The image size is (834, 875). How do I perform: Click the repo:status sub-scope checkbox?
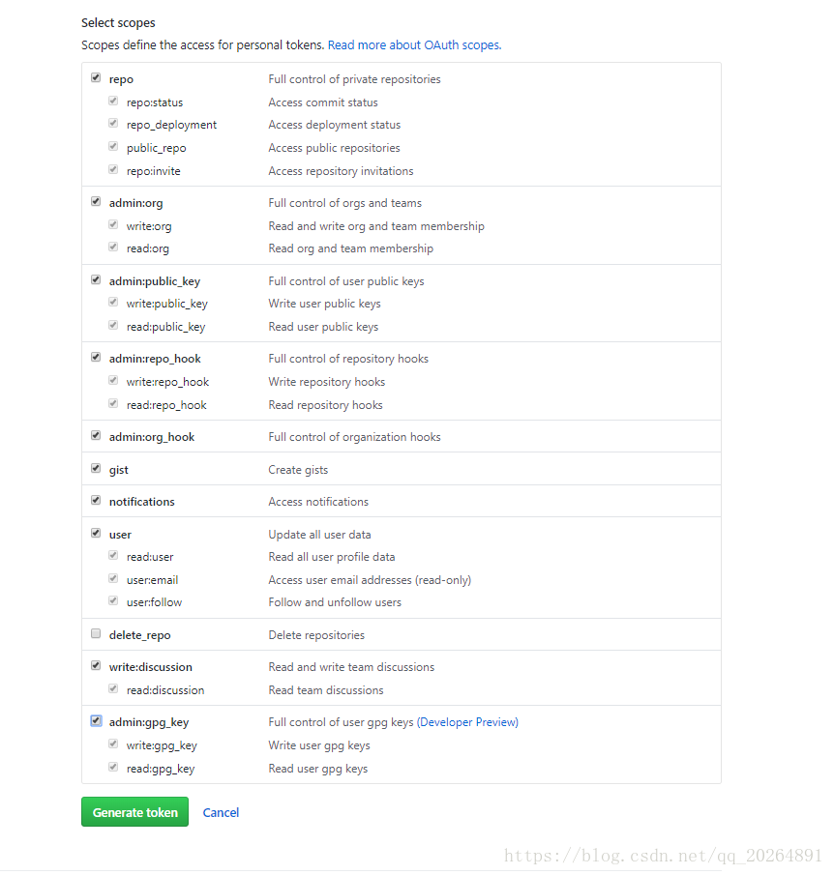pos(113,101)
